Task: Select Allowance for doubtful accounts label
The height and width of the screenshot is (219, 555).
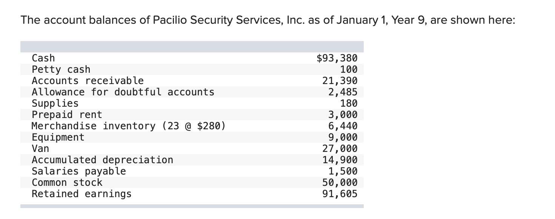Action: (123, 92)
